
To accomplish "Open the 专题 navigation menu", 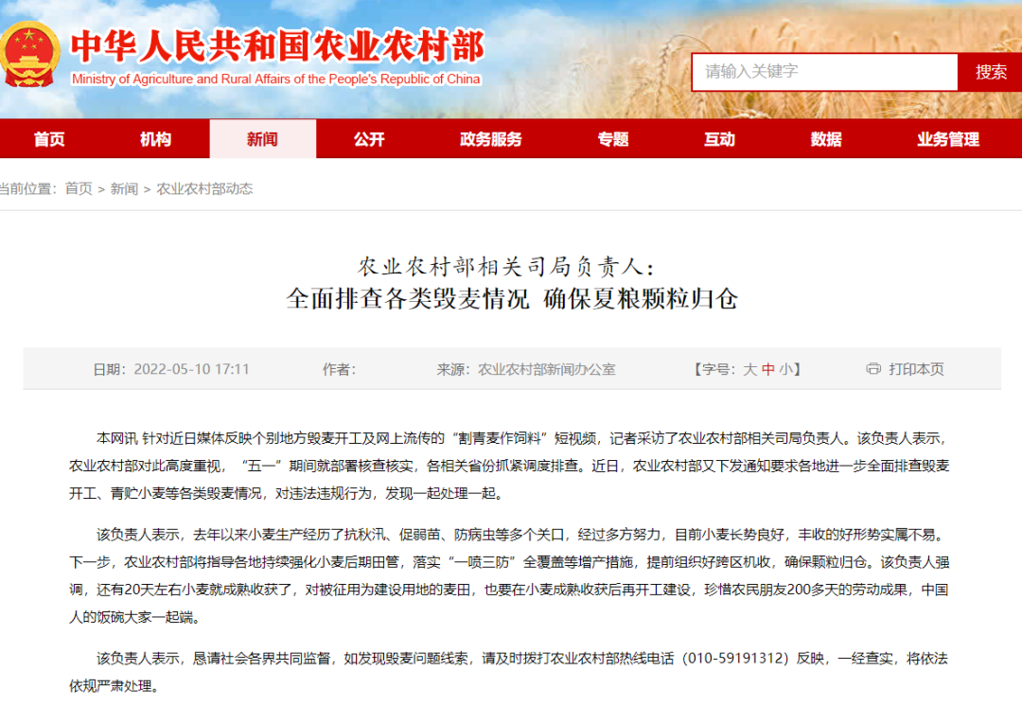I will pos(615,138).
